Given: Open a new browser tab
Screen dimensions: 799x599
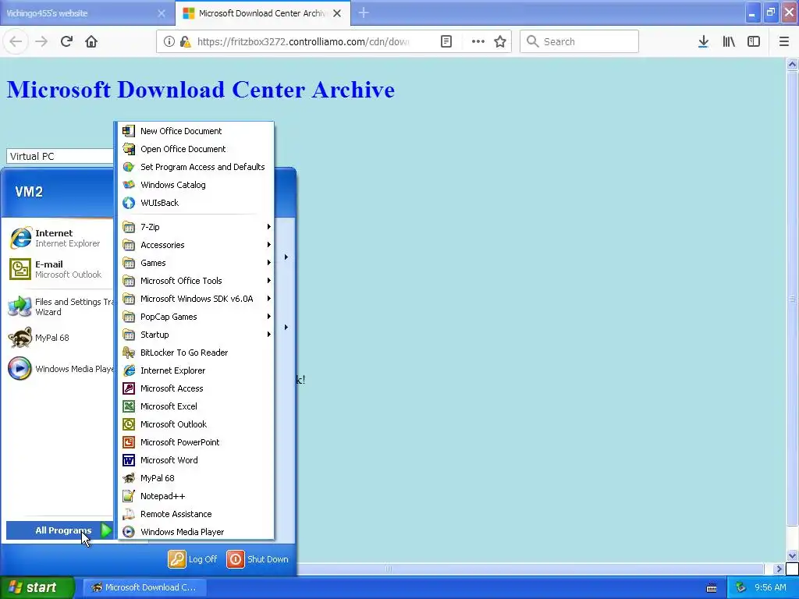Looking at the screenshot, I should tap(364, 12).
